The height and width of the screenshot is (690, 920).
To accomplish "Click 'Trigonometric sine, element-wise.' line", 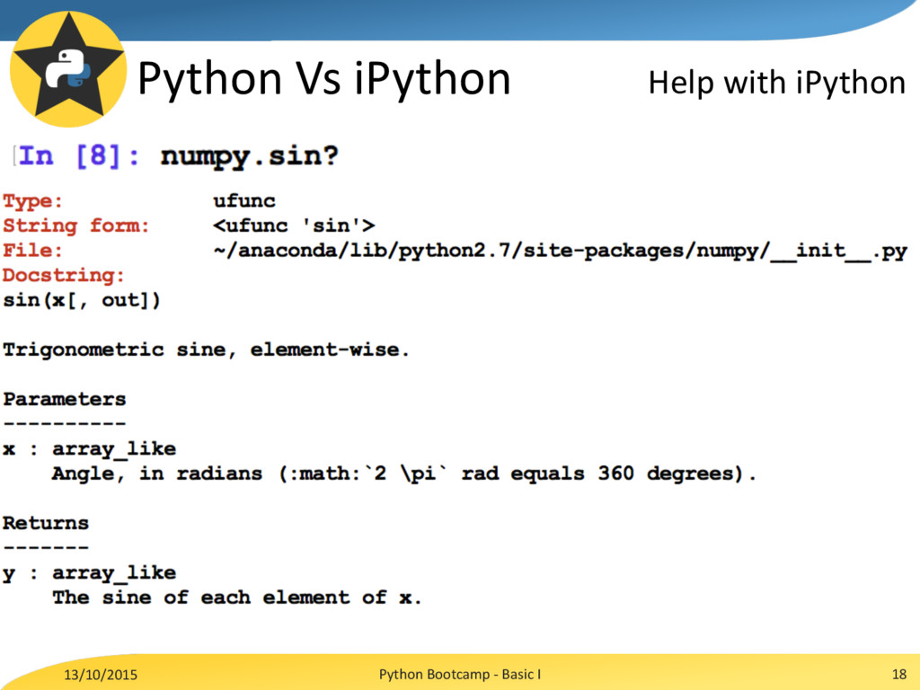I will pyautogui.click(x=206, y=349).
